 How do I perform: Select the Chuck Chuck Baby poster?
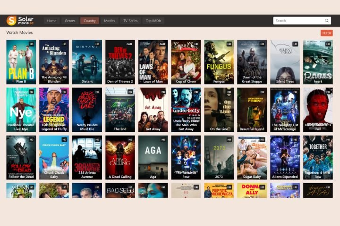[x=54, y=158]
